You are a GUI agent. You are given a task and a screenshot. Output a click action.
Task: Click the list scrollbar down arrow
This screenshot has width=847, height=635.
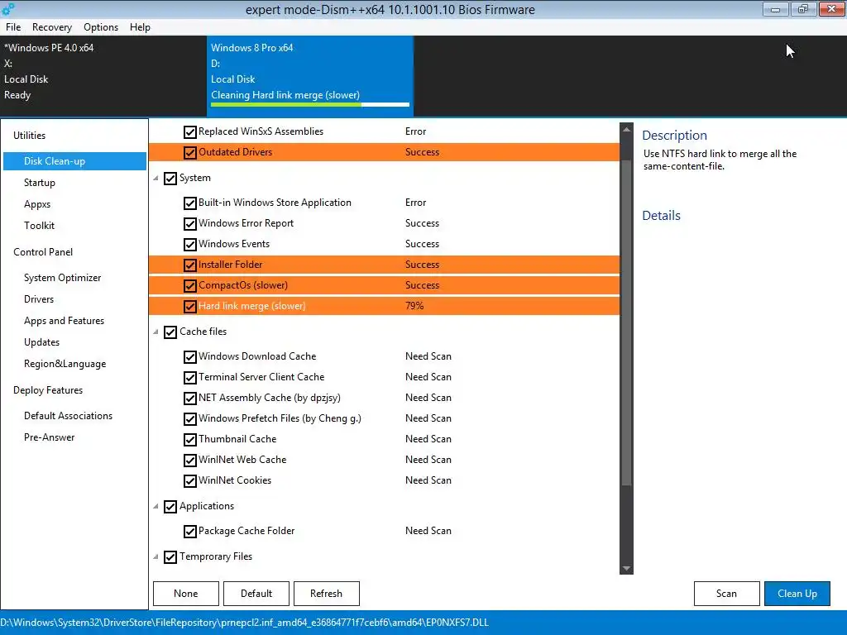coord(626,569)
